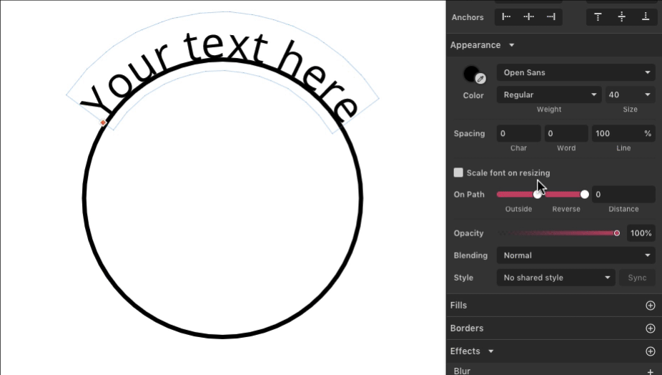Open the Open Sans font family dropdown
Screen dimensions: 662x375
click(x=576, y=72)
